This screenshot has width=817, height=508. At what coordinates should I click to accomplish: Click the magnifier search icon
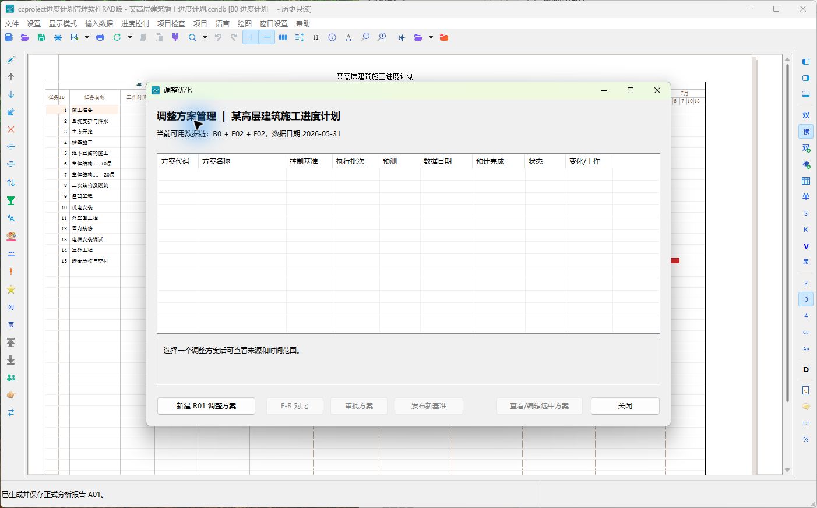point(192,37)
